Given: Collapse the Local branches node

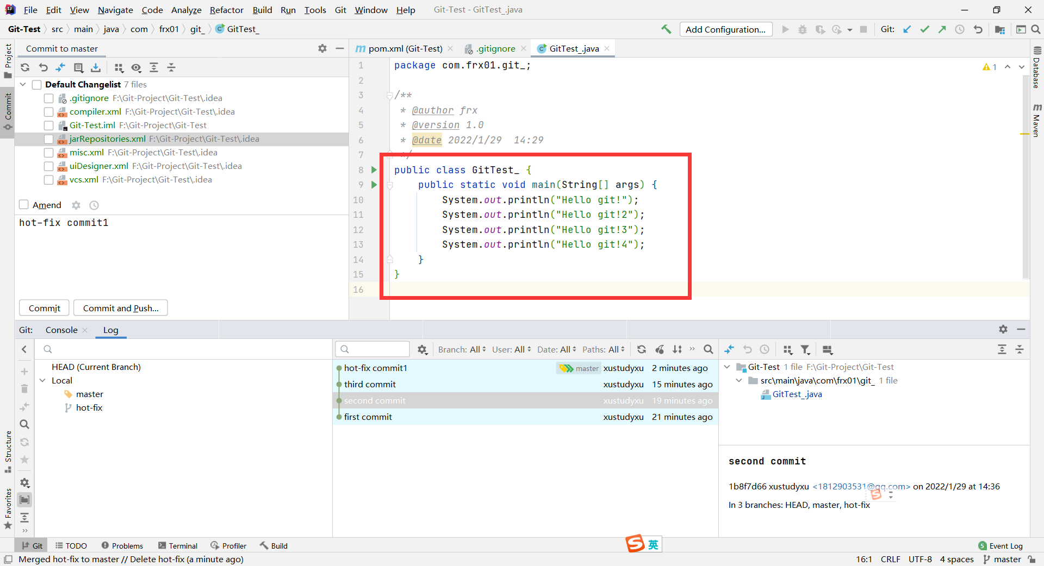Looking at the screenshot, I should [42, 380].
